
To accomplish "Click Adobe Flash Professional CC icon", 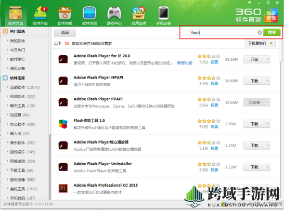I will [x=63, y=189].
